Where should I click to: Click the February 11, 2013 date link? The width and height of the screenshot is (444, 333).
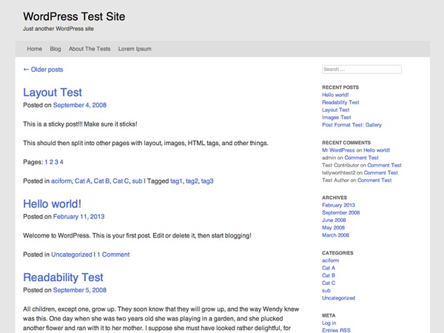click(x=78, y=217)
